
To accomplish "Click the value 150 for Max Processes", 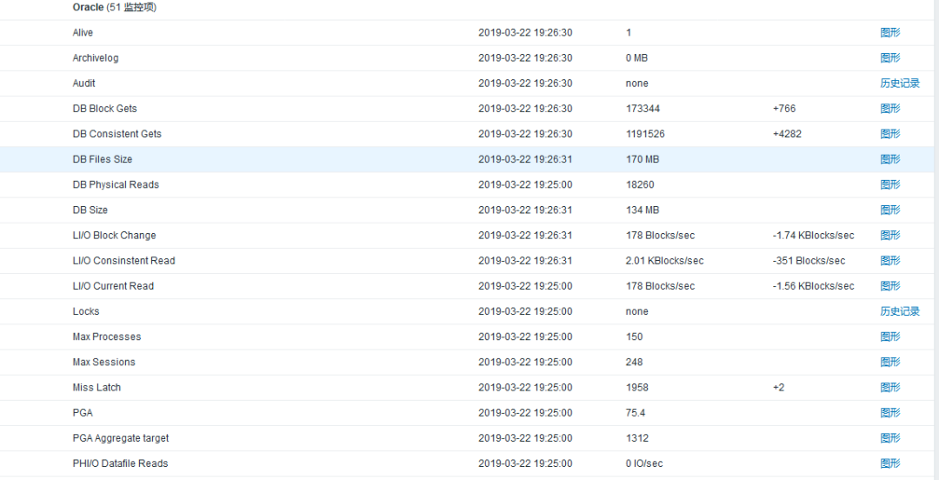I will 634,337.
